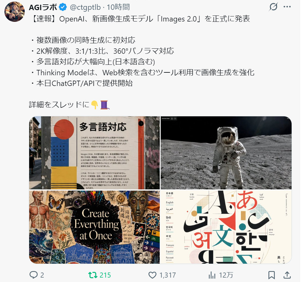Bookmark this post

(x=272, y=275)
